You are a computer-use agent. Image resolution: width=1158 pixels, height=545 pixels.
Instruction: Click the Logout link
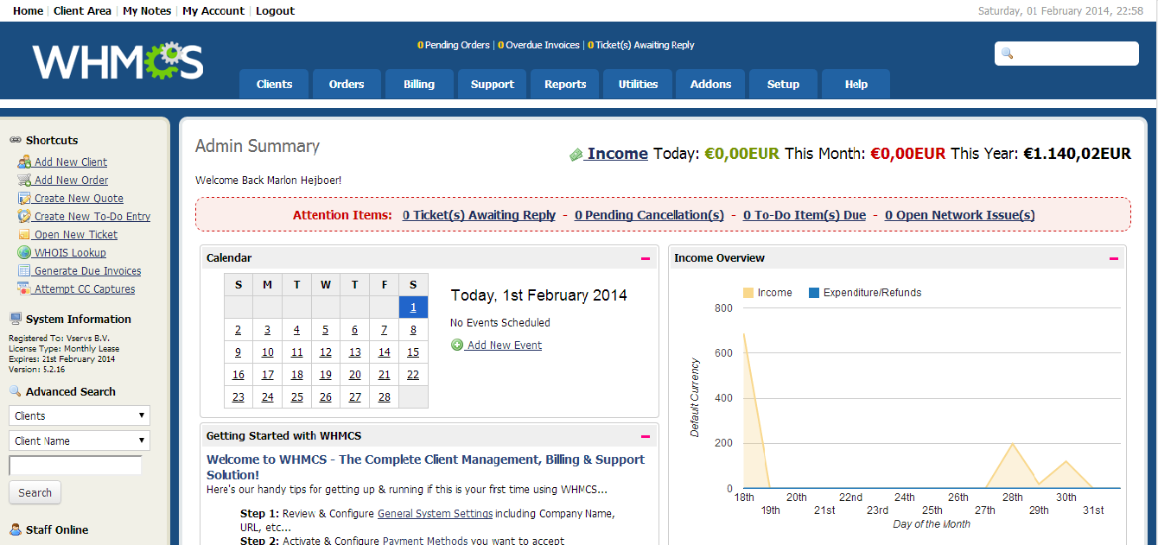275,11
